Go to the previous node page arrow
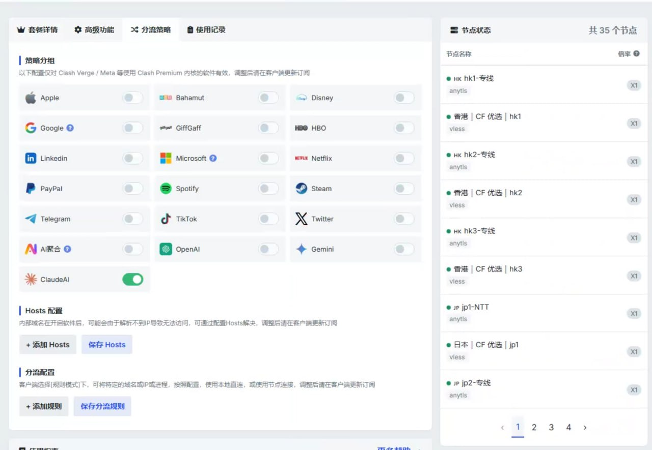The width and height of the screenshot is (652, 450). pyautogui.click(x=502, y=428)
